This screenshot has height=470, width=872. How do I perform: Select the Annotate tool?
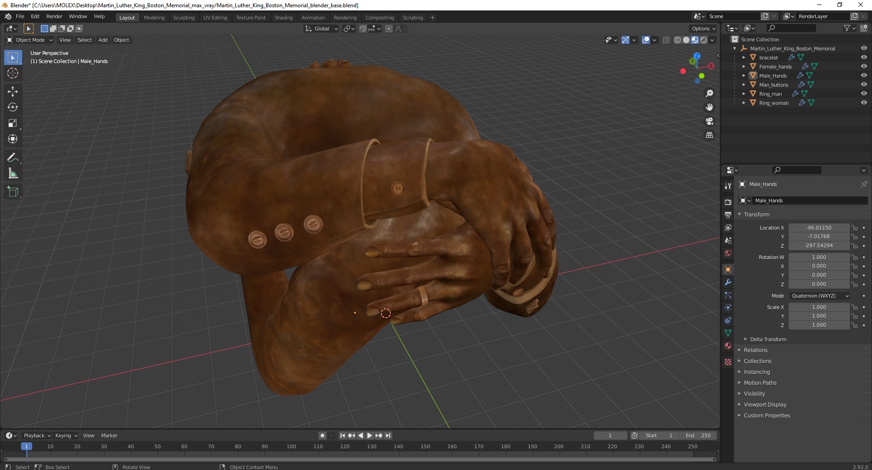click(13, 158)
